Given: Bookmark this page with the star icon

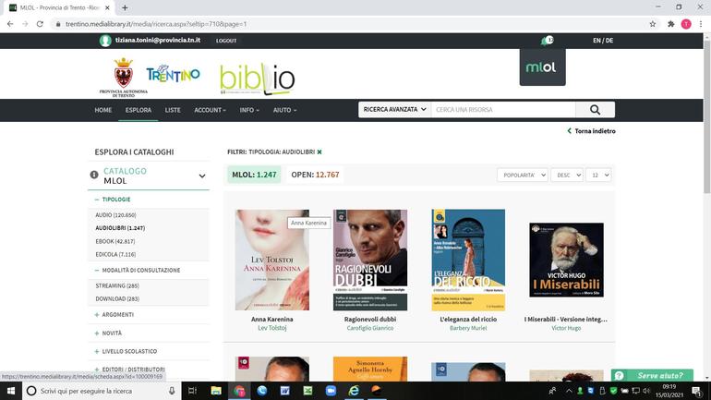Looking at the screenshot, I should 653,24.
